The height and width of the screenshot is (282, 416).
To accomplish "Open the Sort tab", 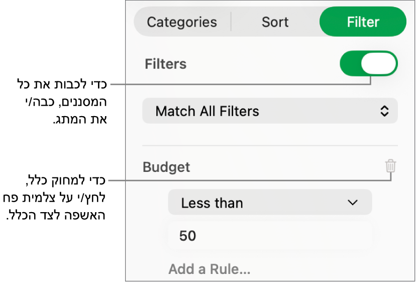I will tap(275, 22).
